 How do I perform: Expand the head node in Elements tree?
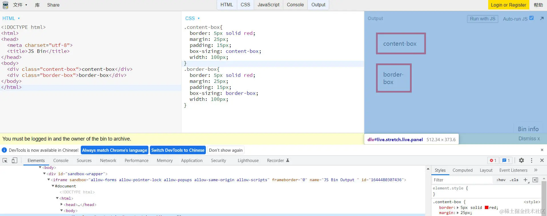coord(61,204)
